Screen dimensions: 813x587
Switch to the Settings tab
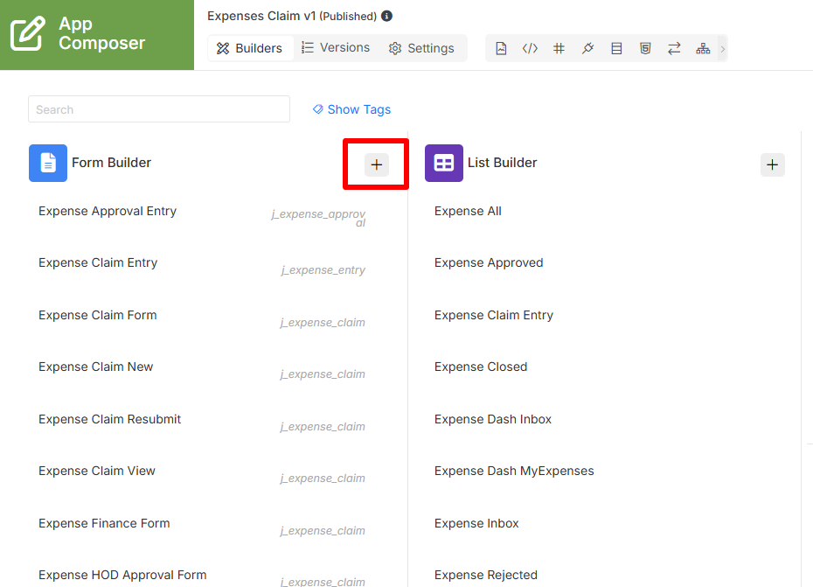click(x=421, y=48)
